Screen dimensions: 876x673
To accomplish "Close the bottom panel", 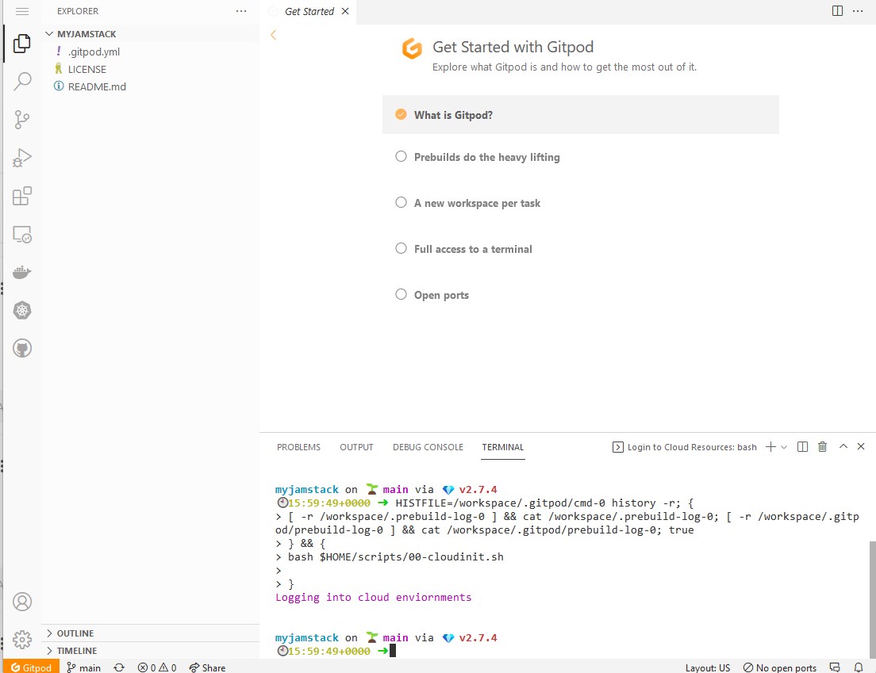I will tap(861, 446).
